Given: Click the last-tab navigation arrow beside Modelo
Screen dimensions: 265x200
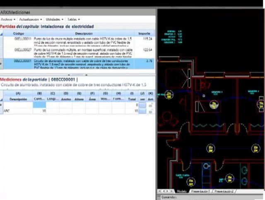Looking at the screenshot, I should 171,191.
